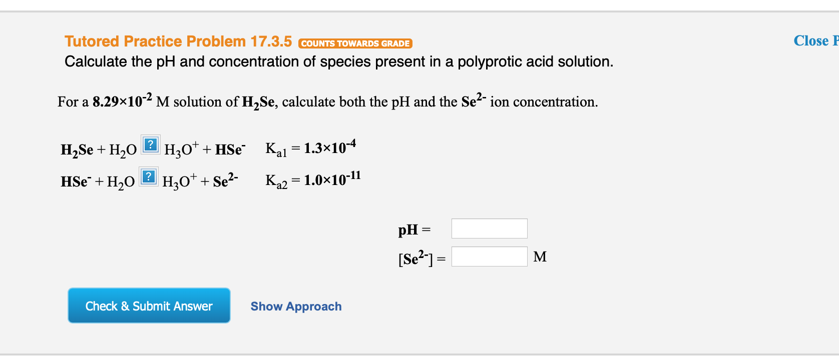Click the Tutored Practice Problem 17.3.5 title

178,41
